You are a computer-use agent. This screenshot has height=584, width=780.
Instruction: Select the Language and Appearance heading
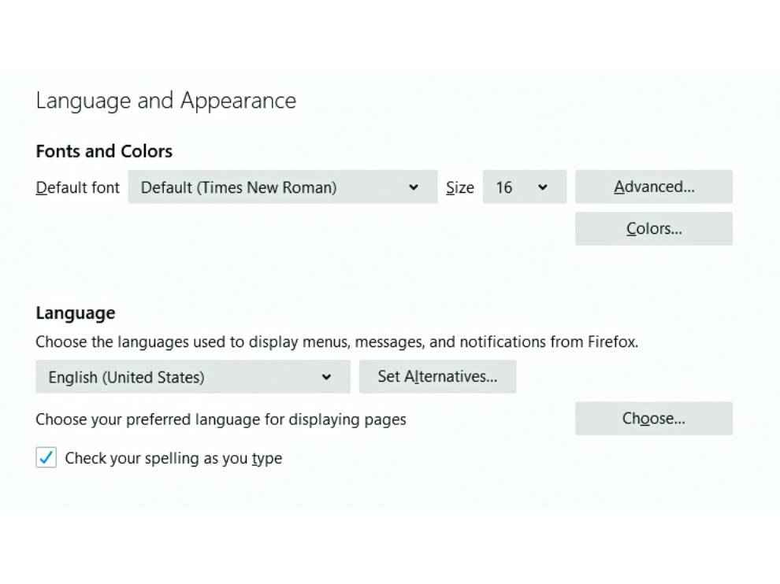click(166, 102)
